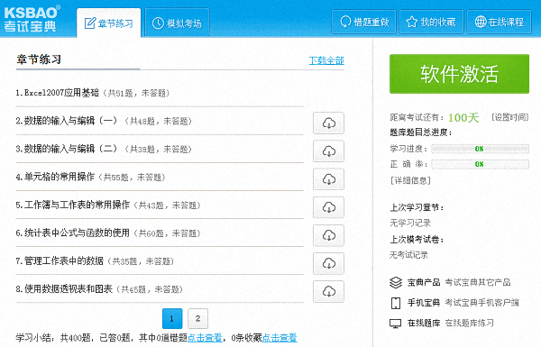
Task: Download chapter 7 管理工作表中的数据
Action: coord(328,263)
